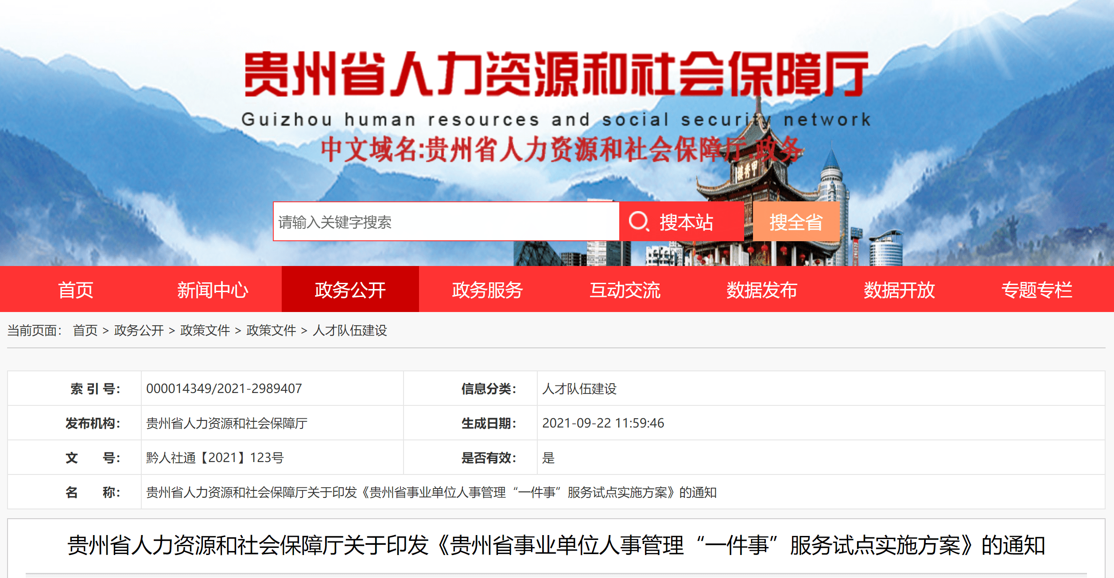The image size is (1114, 578).
Task: Click the 首页 breadcrumb link
Action: (85, 330)
